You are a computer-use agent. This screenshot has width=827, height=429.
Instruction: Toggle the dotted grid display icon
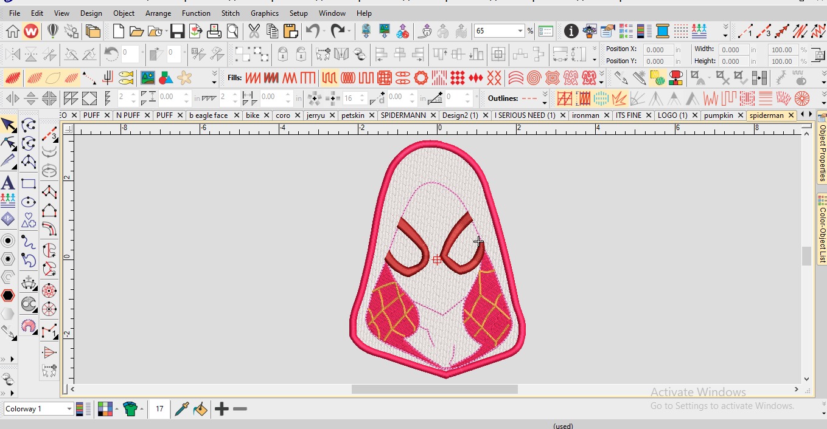coord(681,31)
